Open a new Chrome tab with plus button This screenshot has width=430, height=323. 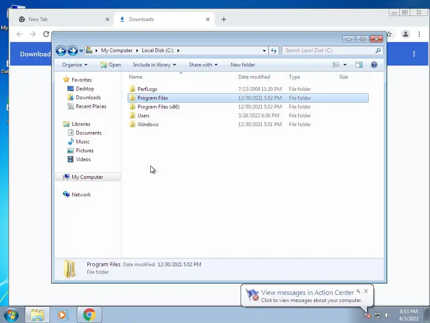(224, 19)
